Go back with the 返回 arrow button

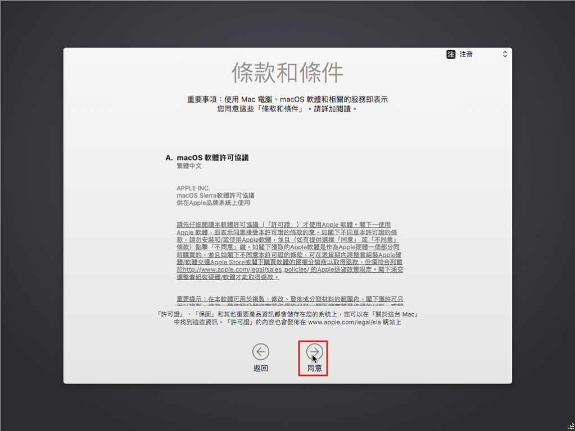coord(261,352)
